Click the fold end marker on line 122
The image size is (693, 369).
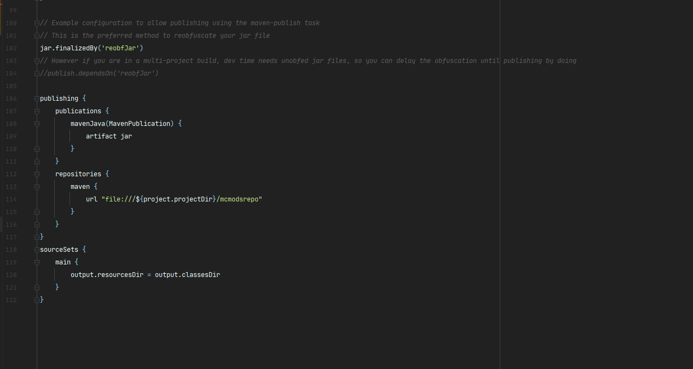37,300
